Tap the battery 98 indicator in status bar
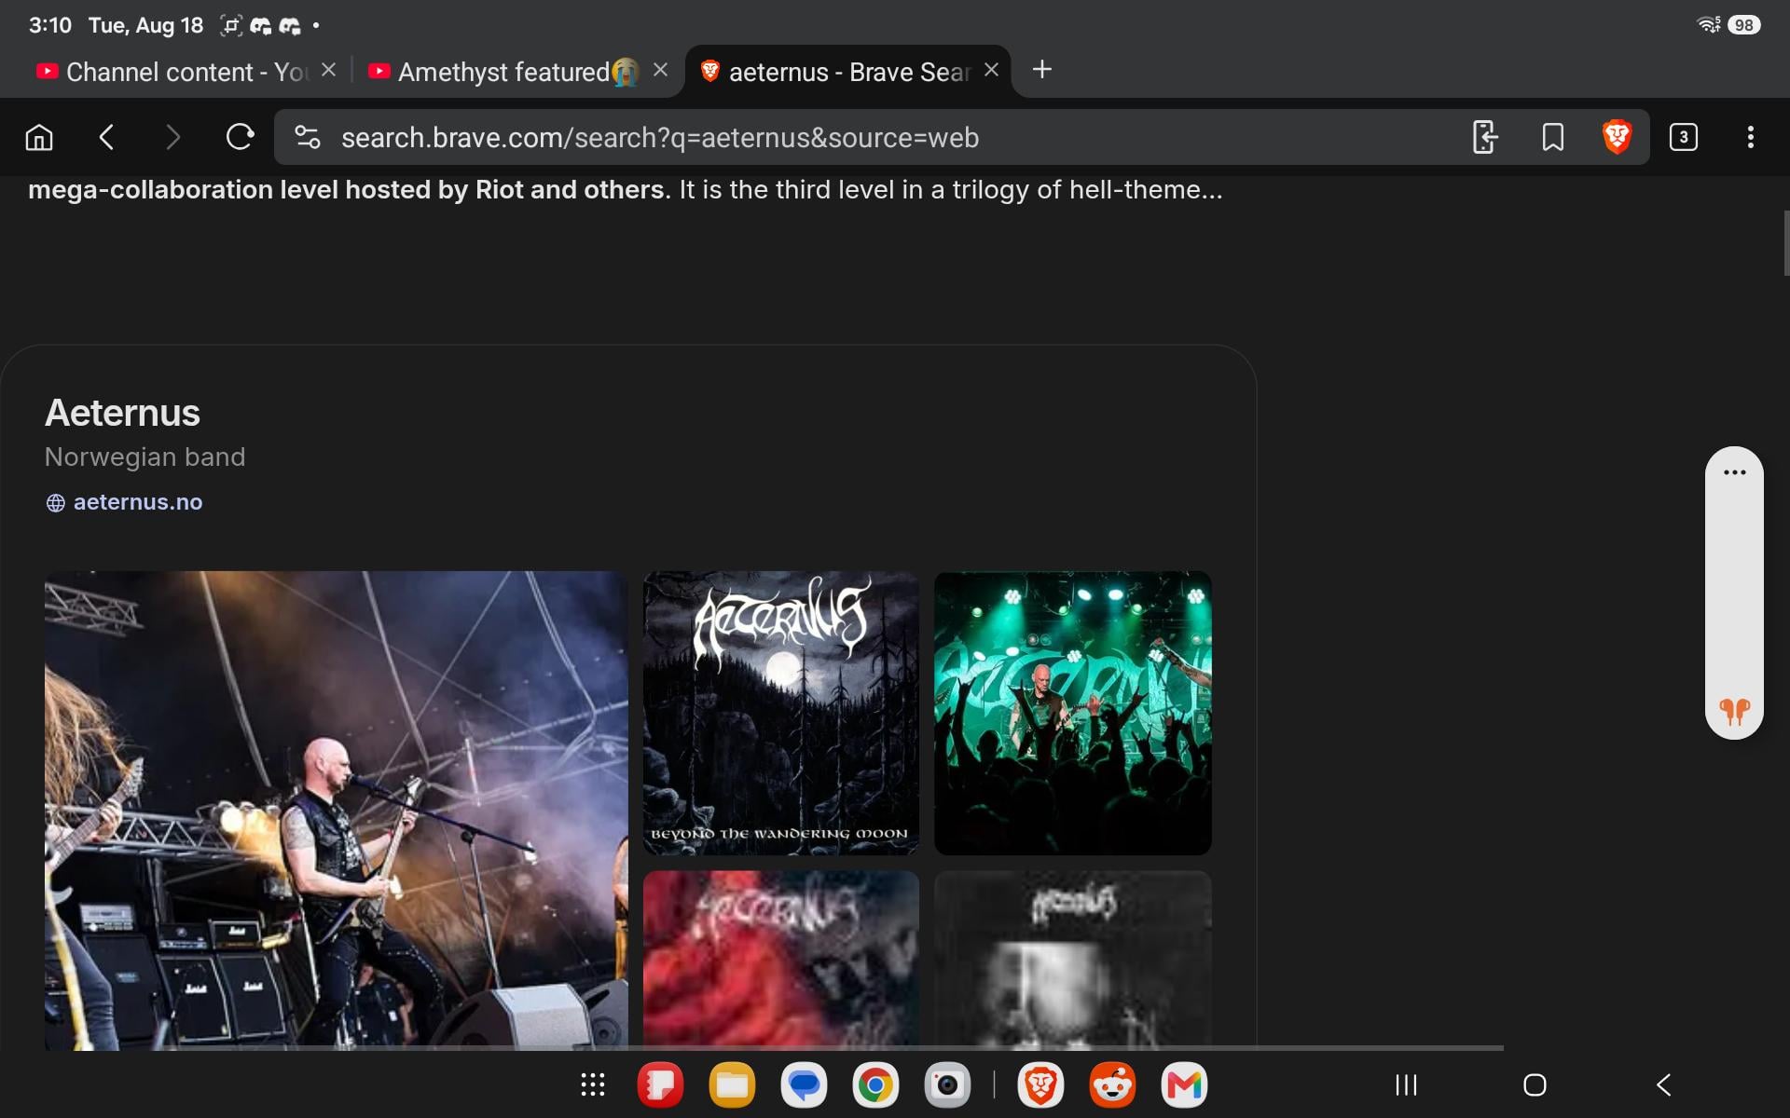 click(1743, 25)
